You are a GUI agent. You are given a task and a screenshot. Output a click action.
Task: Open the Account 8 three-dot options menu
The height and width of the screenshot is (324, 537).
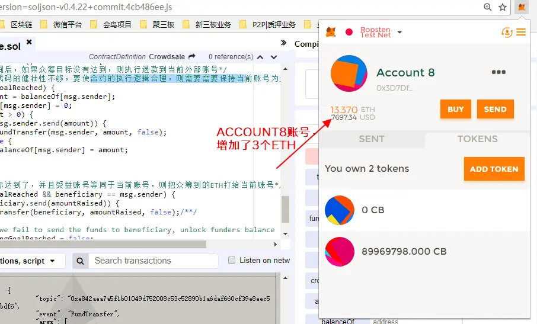498,72
